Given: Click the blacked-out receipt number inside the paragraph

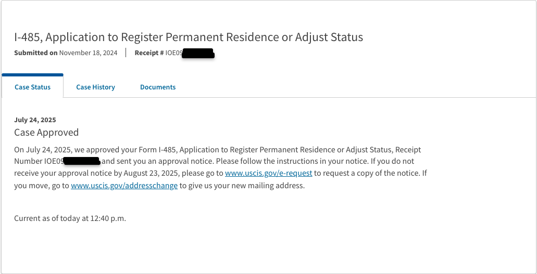Looking at the screenshot, I should tap(82, 161).
